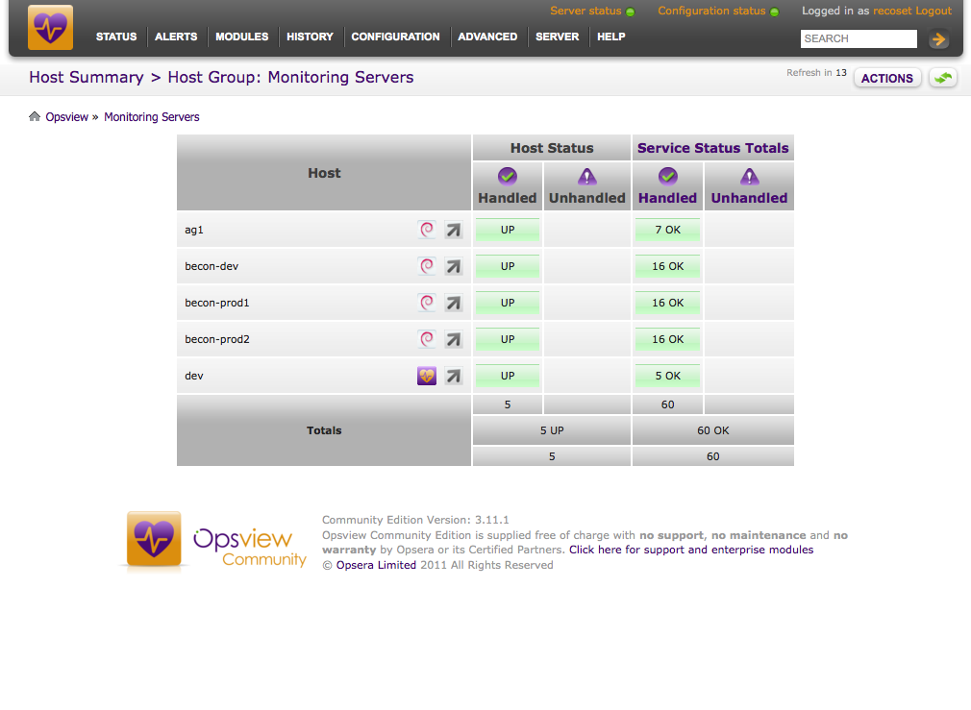Click the 16 OK cell for becon-prod1

click(667, 303)
